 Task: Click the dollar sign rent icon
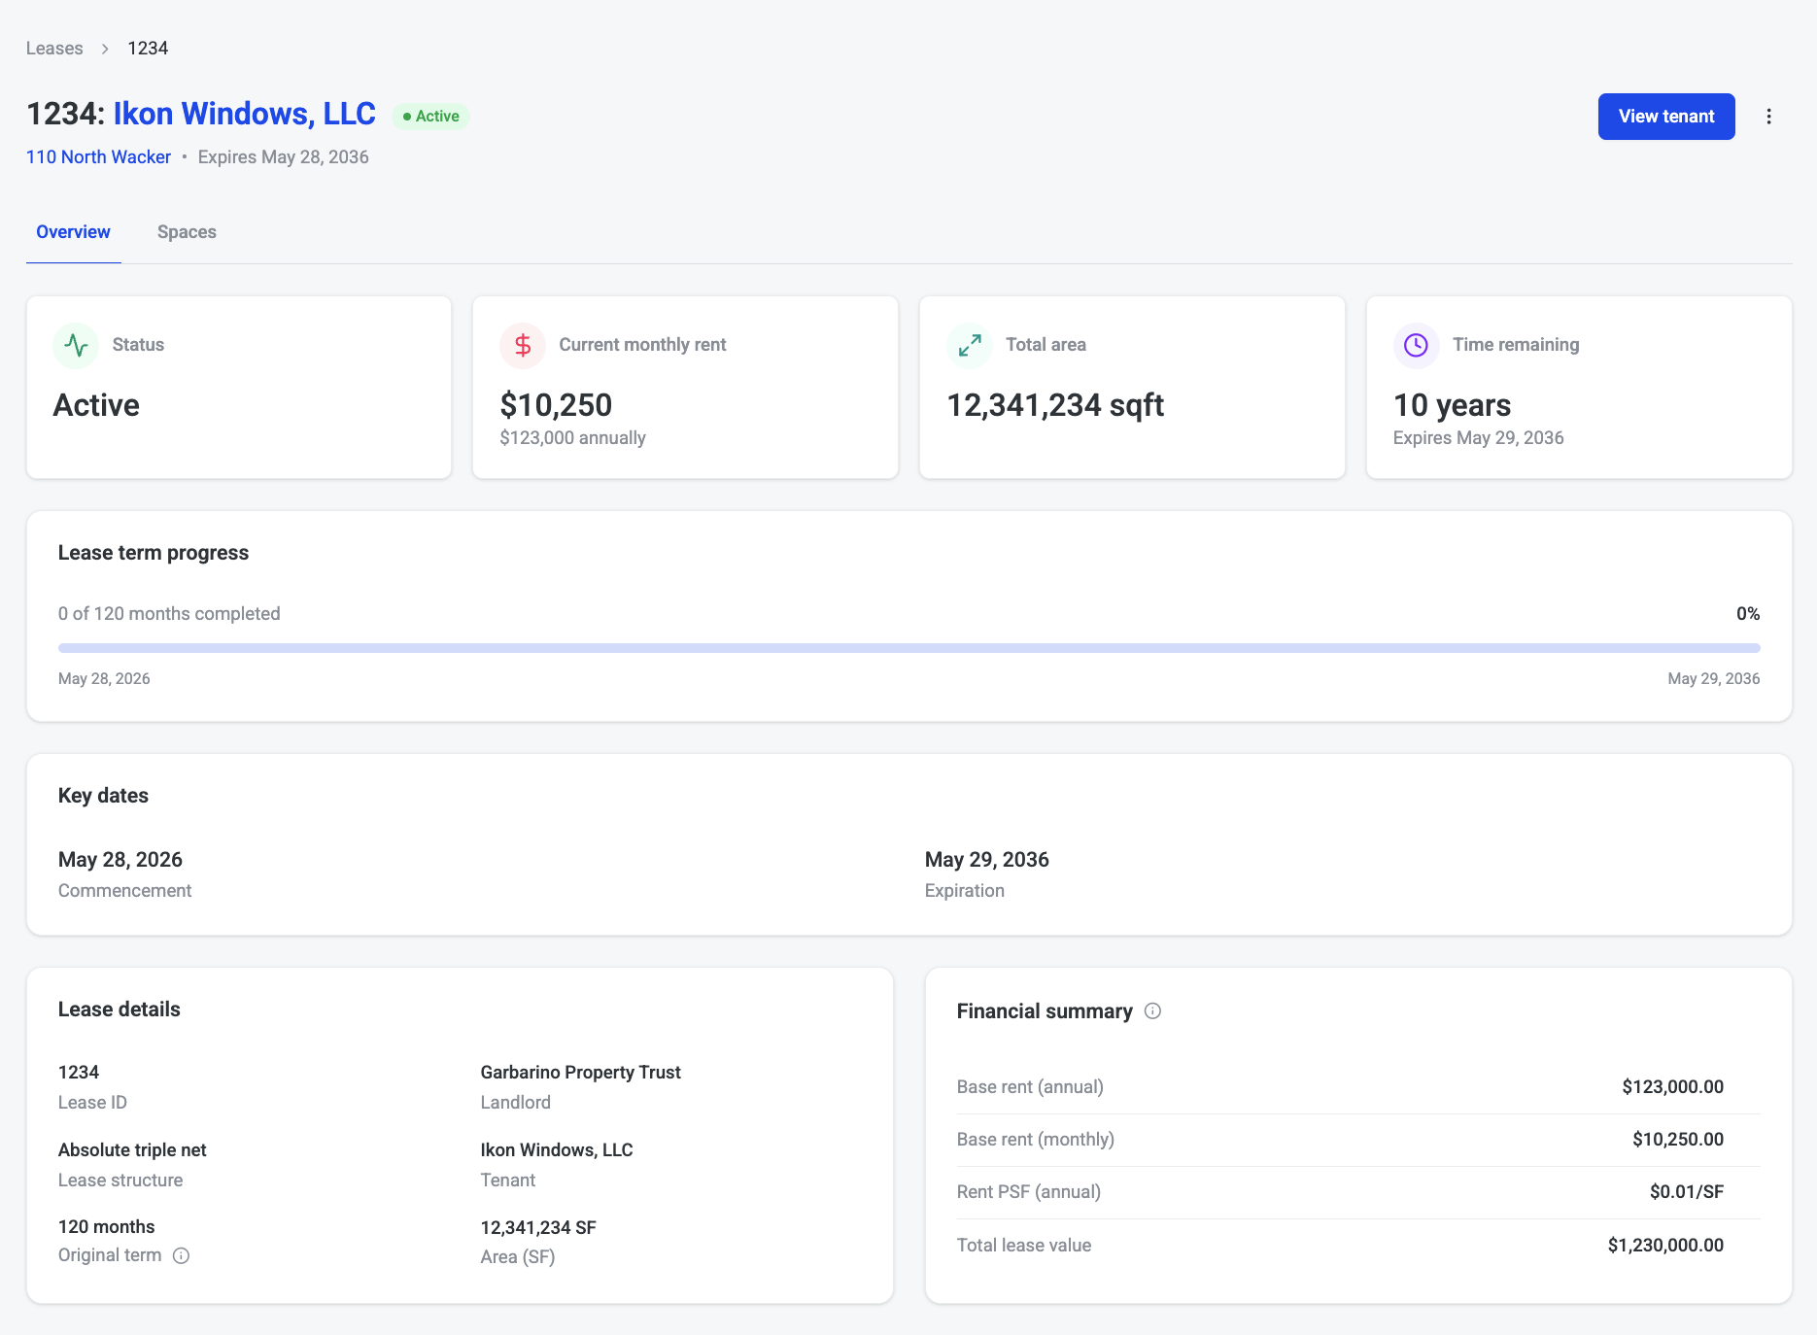523,345
